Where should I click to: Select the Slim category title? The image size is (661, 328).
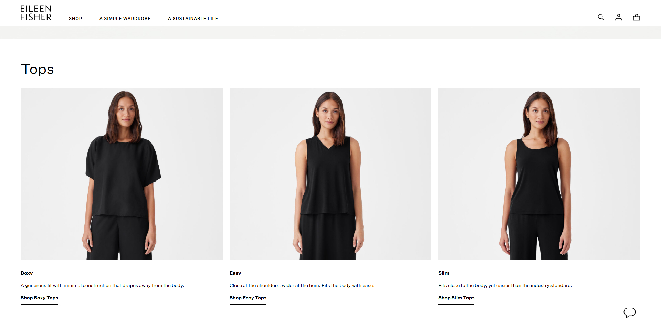[444, 273]
